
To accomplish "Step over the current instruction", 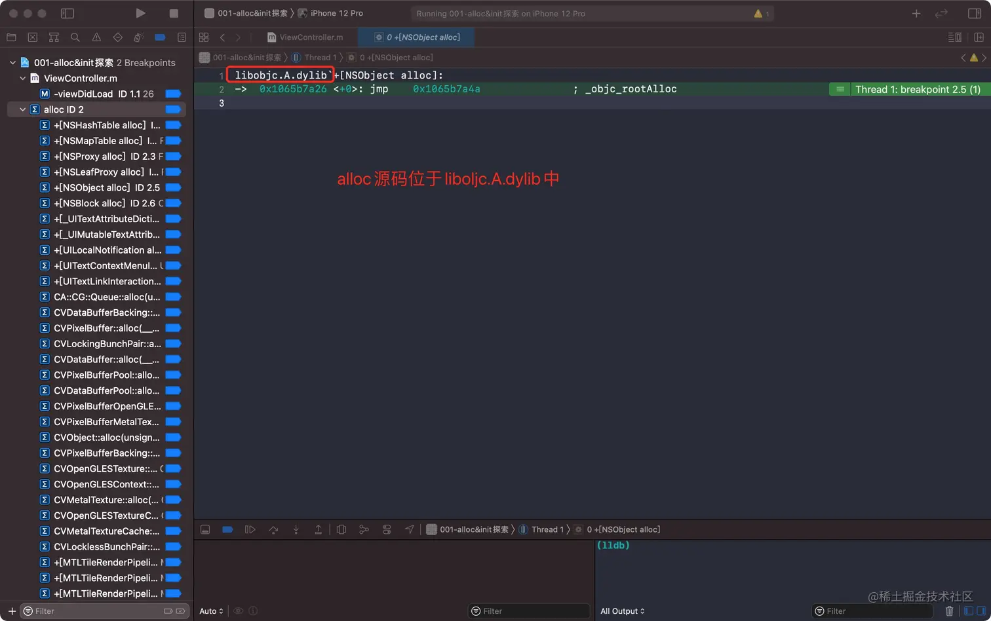I will (x=273, y=529).
